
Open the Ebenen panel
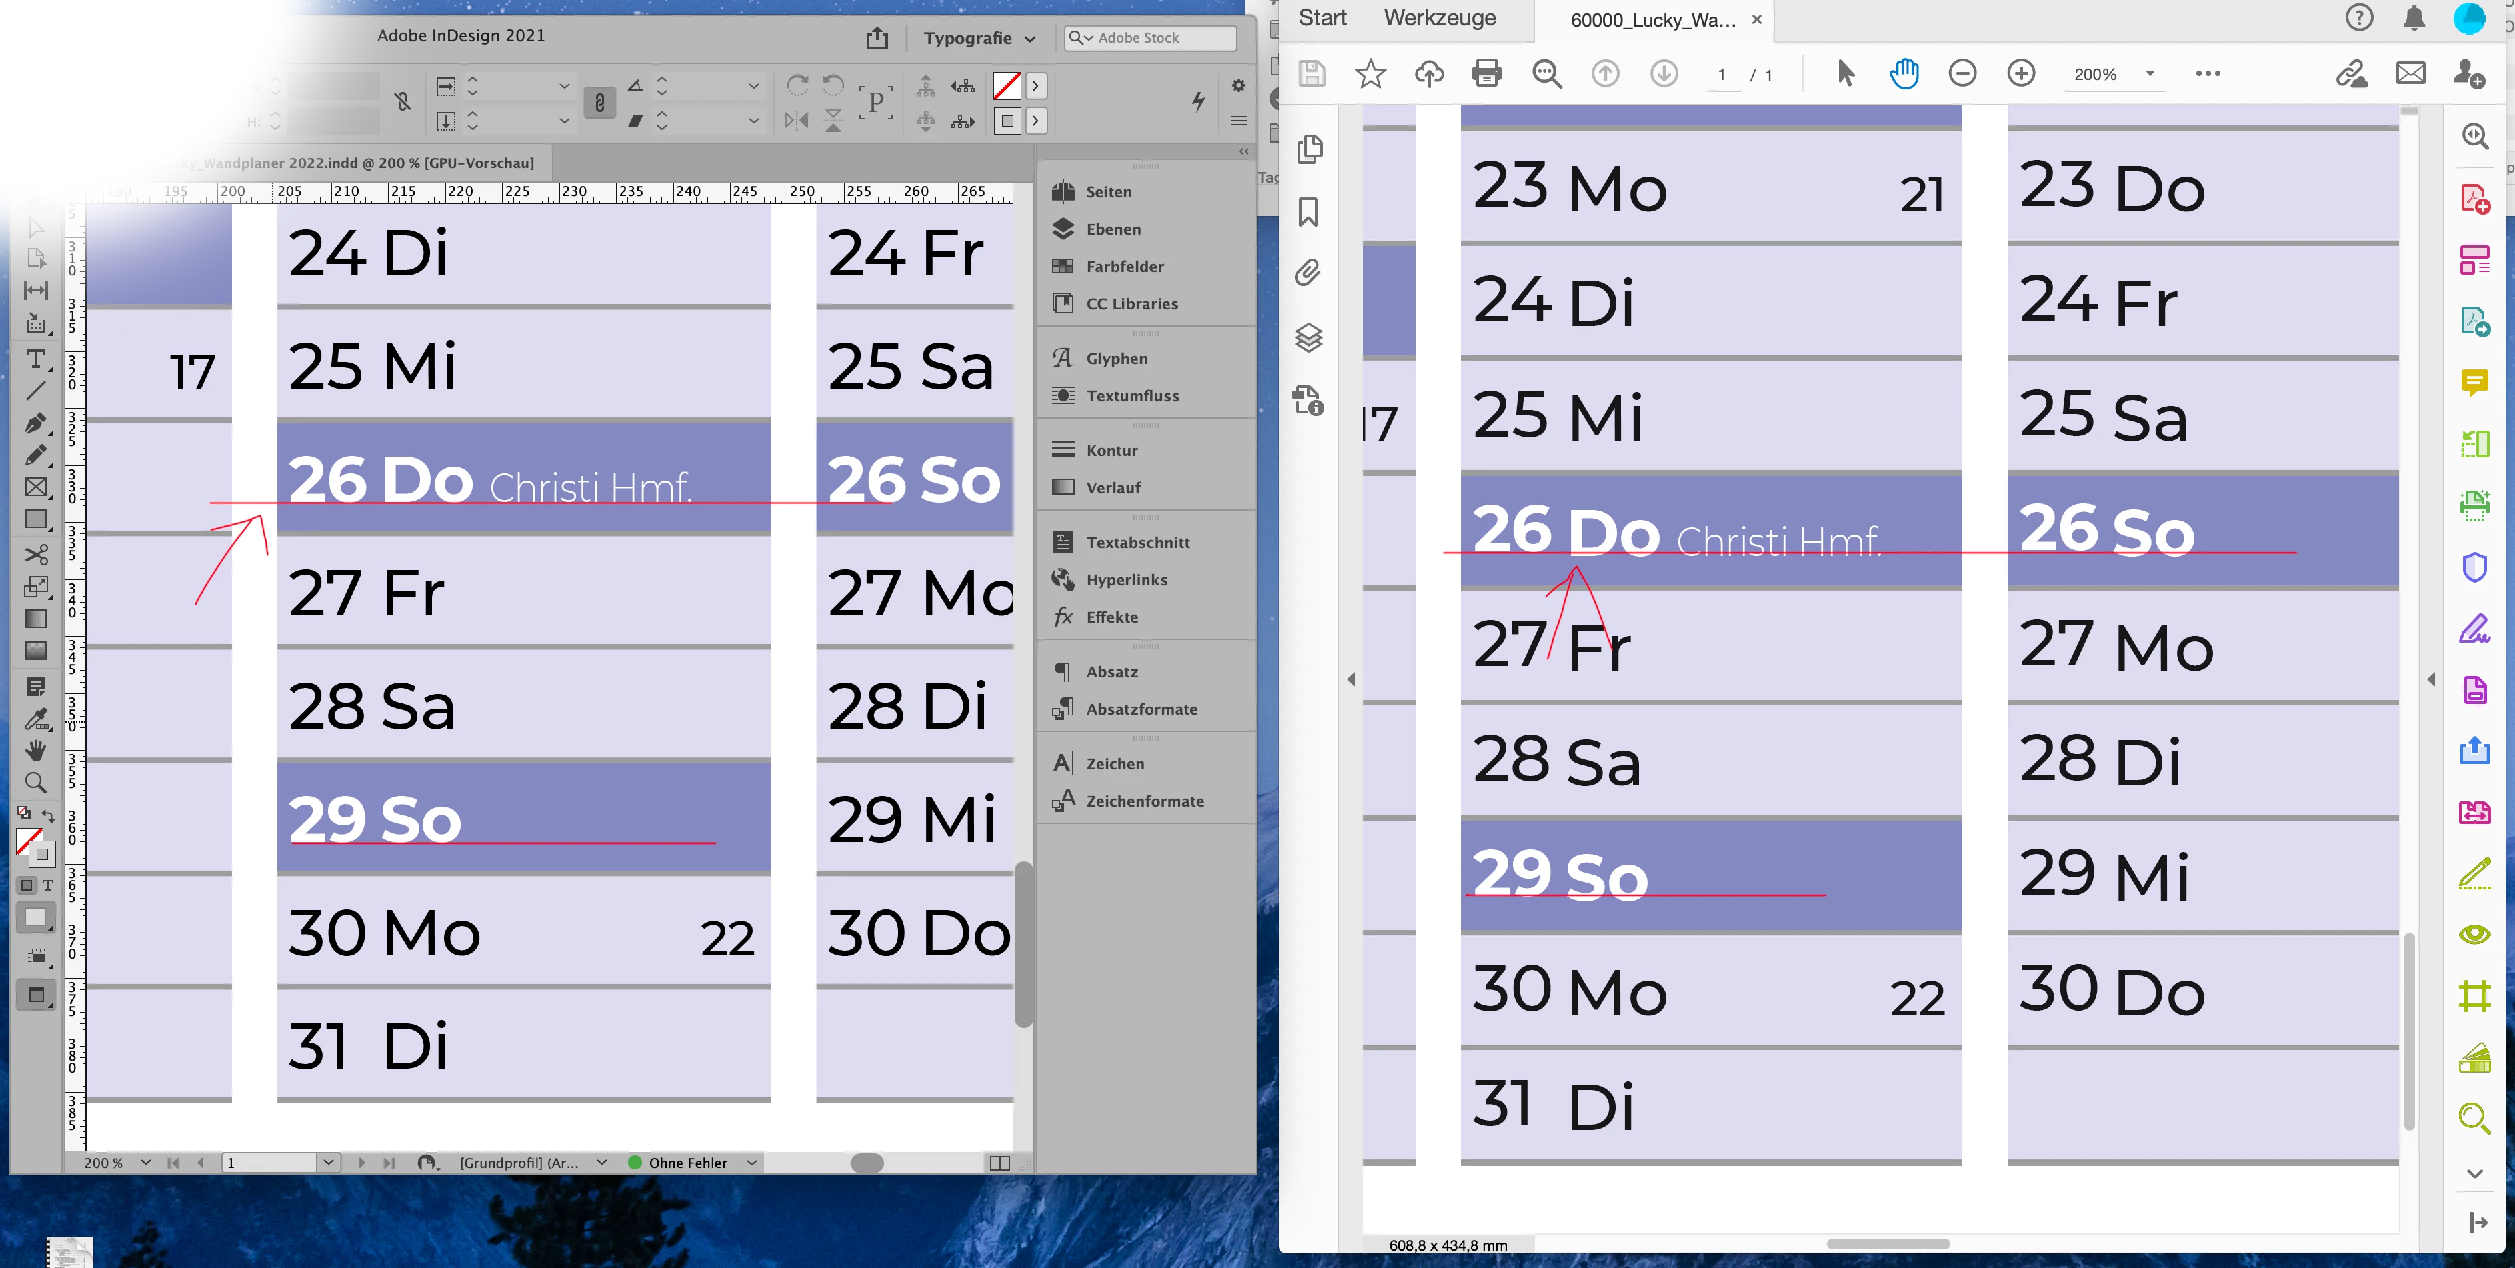point(1113,229)
